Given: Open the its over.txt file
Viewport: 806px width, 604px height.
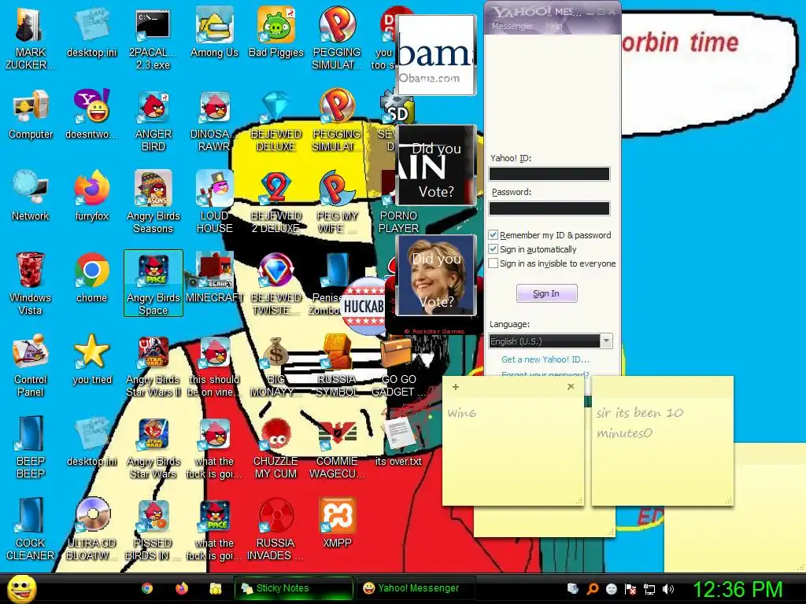Looking at the screenshot, I should point(398,440).
